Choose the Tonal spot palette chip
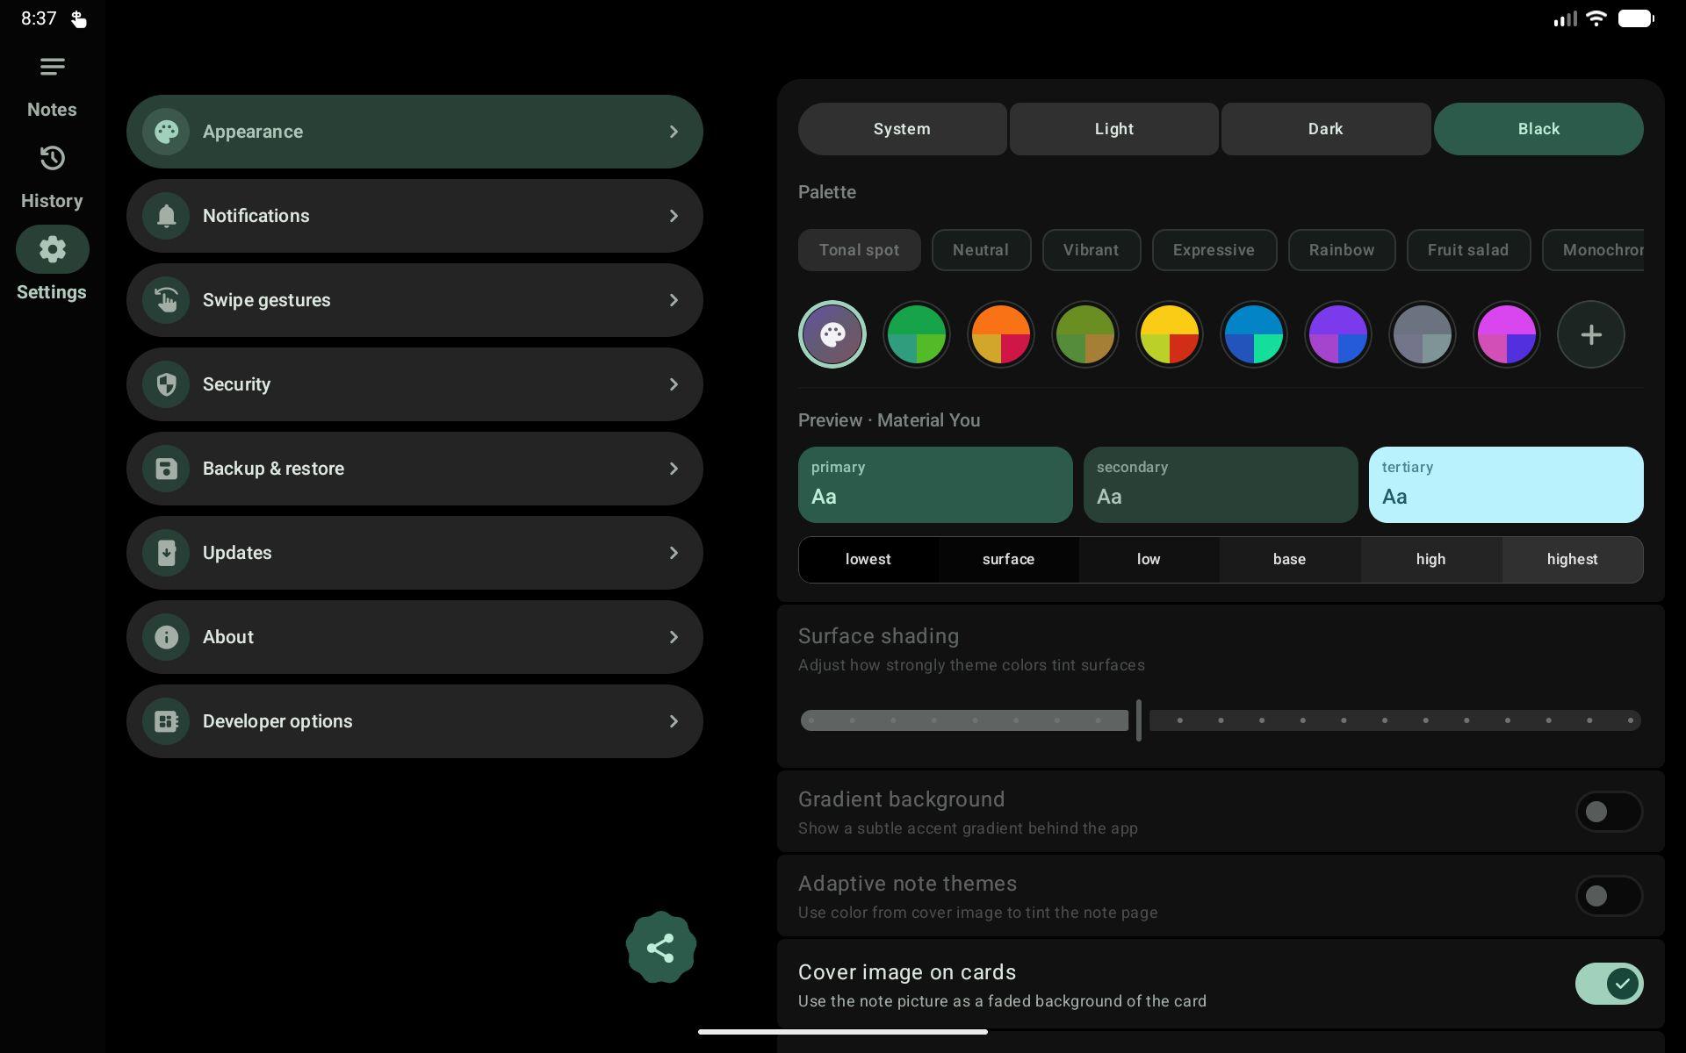Viewport: 1686px width, 1053px height. coord(859,250)
